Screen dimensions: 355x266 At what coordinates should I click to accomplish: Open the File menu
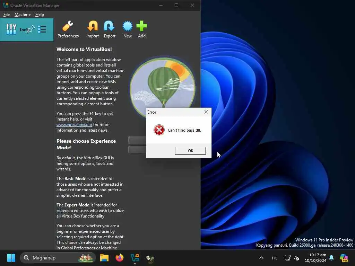pyautogui.click(x=7, y=15)
